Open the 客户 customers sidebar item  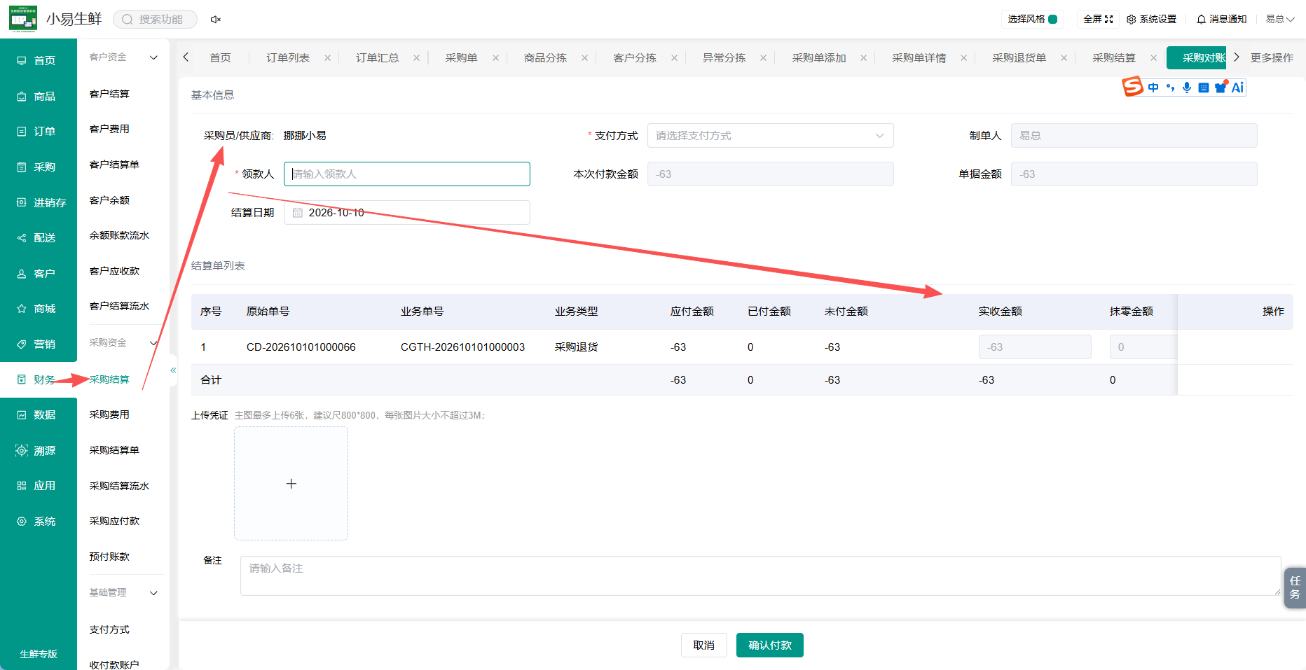[x=38, y=274]
